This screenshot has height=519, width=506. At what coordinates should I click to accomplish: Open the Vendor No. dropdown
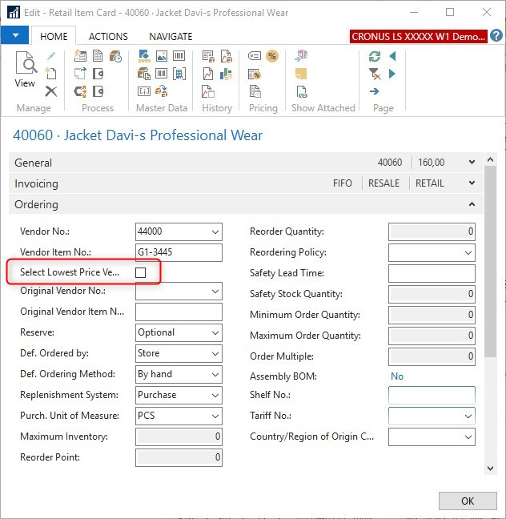215,232
